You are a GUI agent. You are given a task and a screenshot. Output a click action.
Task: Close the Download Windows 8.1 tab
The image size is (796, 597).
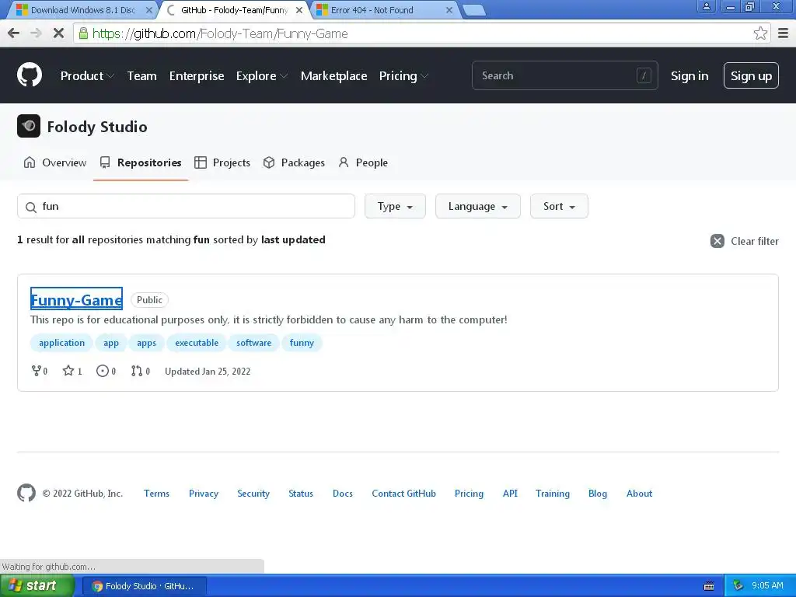click(x=148, y=10)
